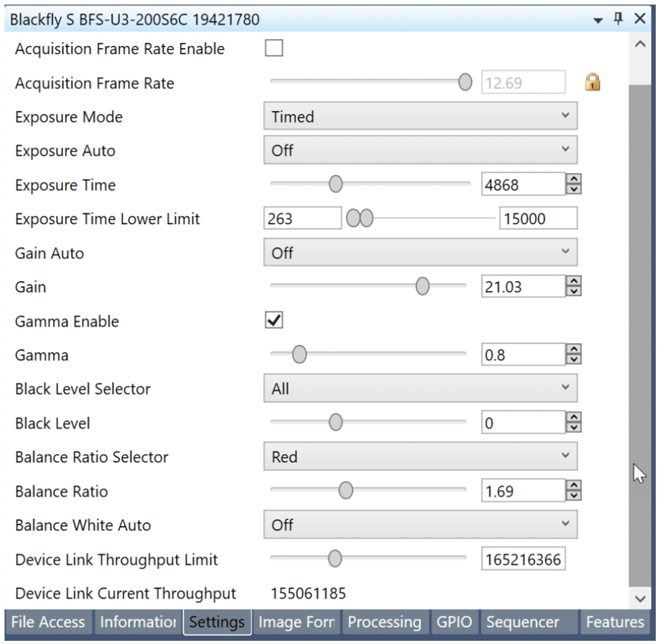Decrease Exposure Time with the down stepper
This screenshot has height=644, width=661.
coord(574,189)
